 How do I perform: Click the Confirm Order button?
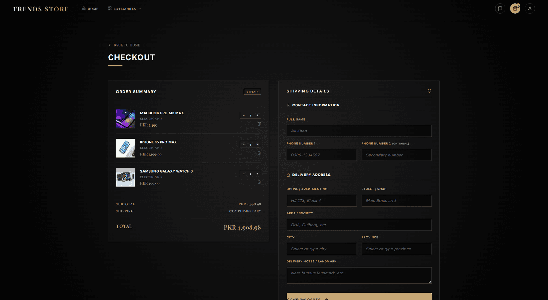(x=359, y=297)
